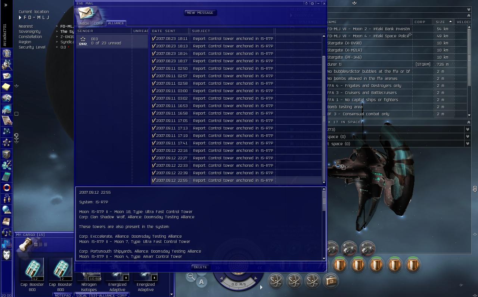
Task: Open the globe browser icon in the sidebar
Action: (6, 210)
